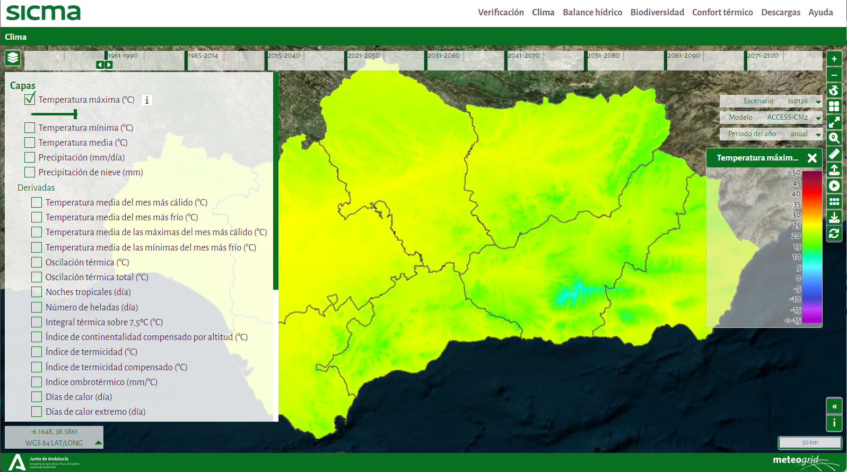847x472 pixels.
Task: Open the four-squares grid view tool
Action: 834,106
